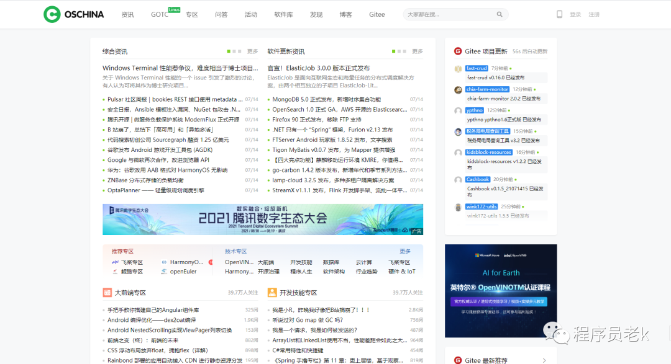The width and height of the screenshot is (671, 364).
Task: Open the 资讯 nav menu
Action: click(x=127, y=14)
